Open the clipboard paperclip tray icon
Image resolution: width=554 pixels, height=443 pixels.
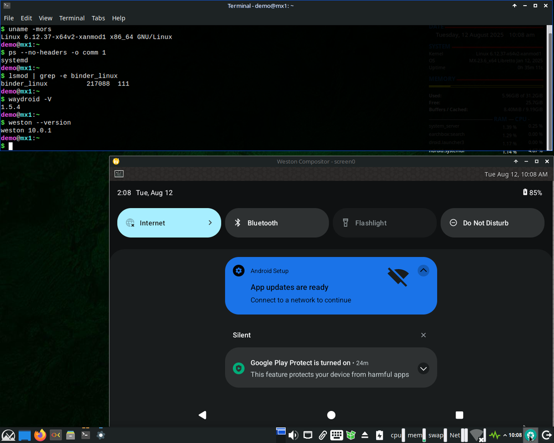tap(322, 435)
